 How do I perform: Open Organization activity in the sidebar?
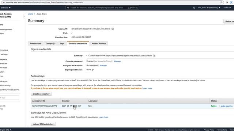click(x=5, y=86)
